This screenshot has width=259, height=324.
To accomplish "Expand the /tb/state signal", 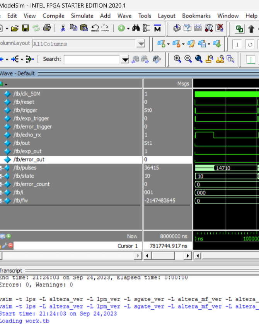I will (x=1, y=176).
